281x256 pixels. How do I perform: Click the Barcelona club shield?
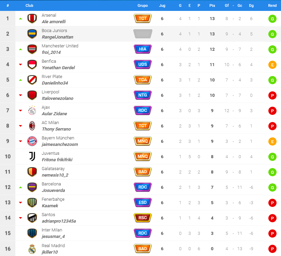point(32,187)
